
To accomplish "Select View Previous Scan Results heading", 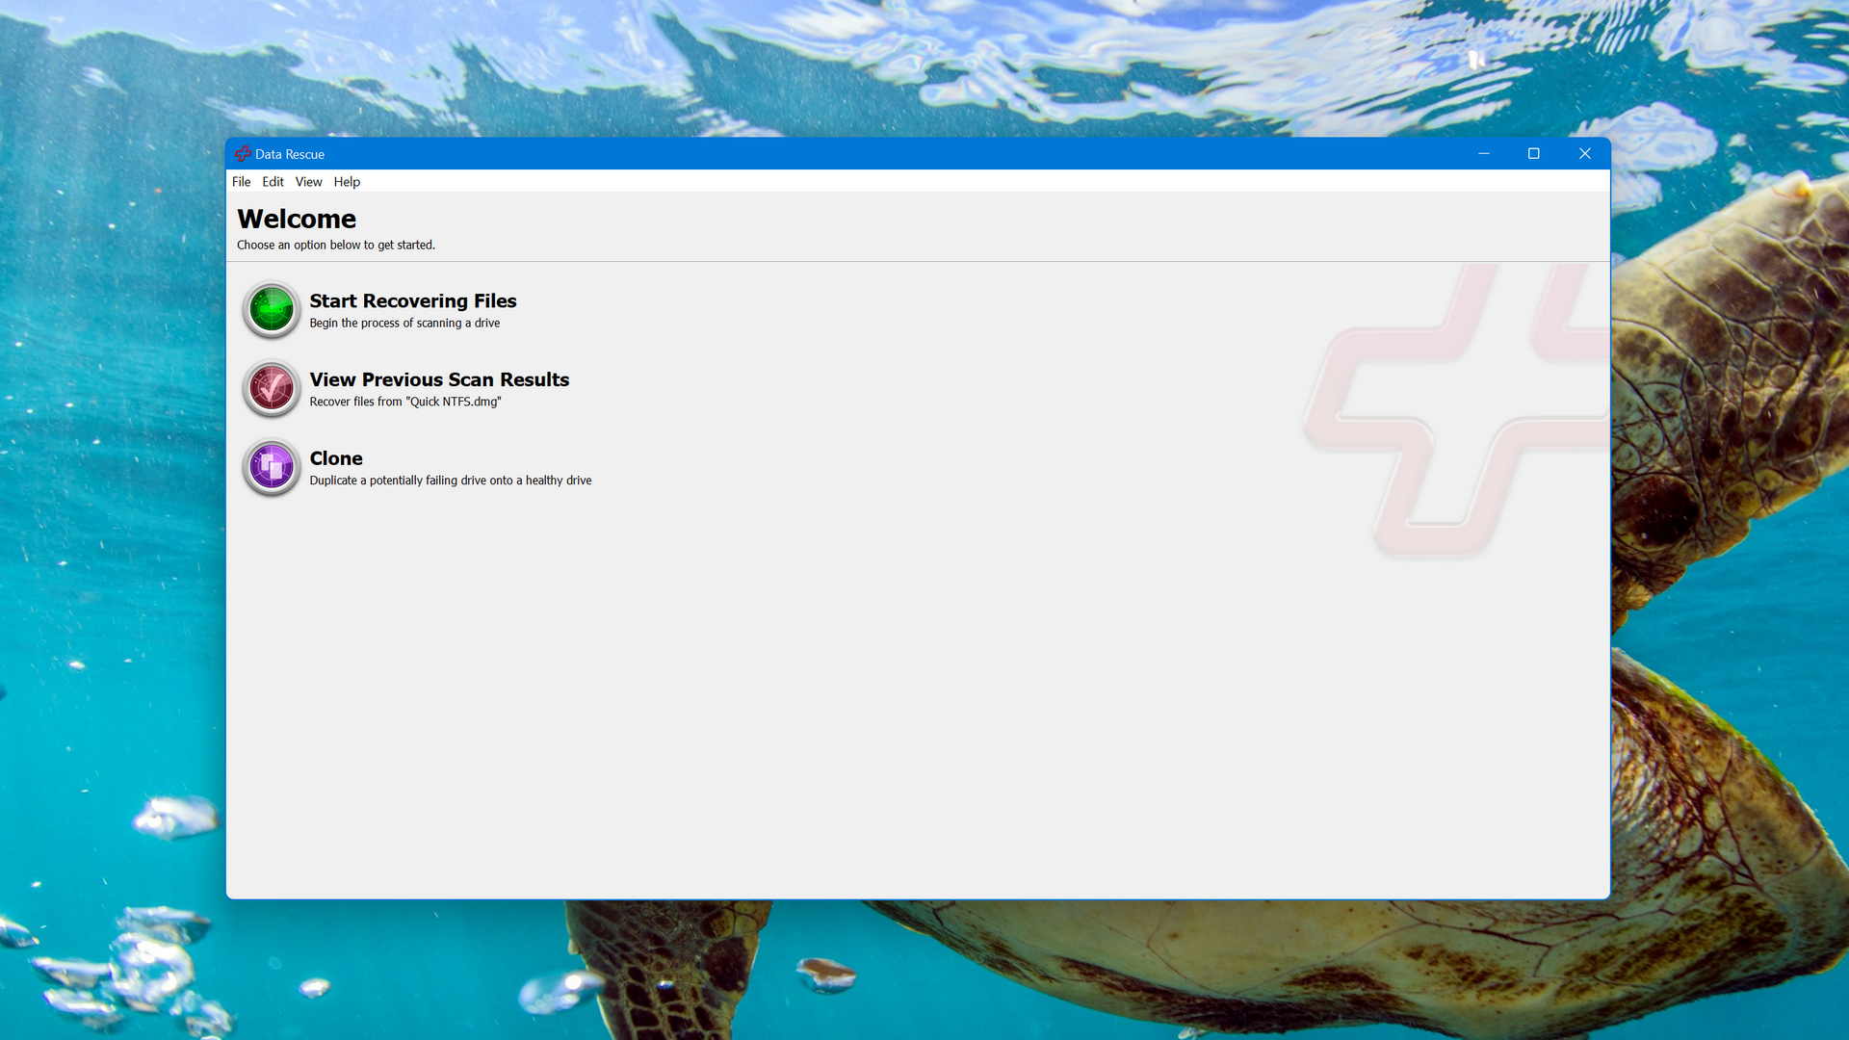I will [x=439, y=380].
